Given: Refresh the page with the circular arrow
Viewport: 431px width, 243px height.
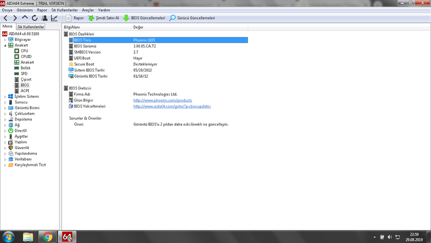Looking at the screenshot, I should click(34, 18).
